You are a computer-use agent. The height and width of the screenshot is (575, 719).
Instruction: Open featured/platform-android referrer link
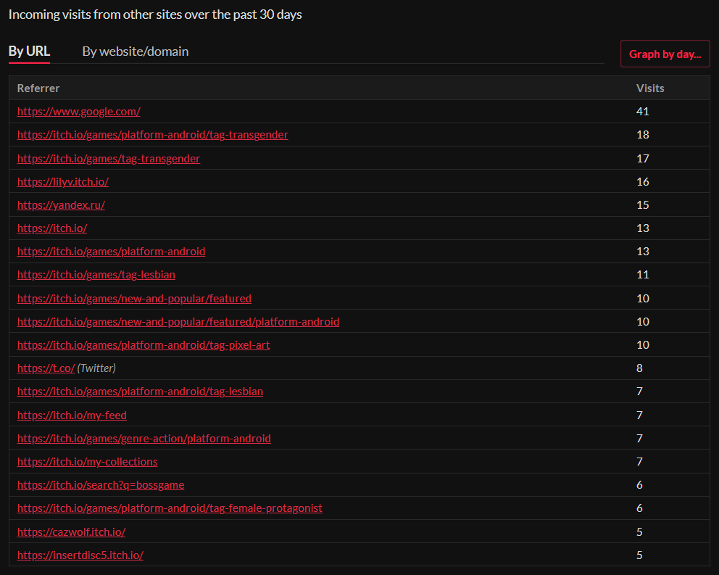click(178, 321)
